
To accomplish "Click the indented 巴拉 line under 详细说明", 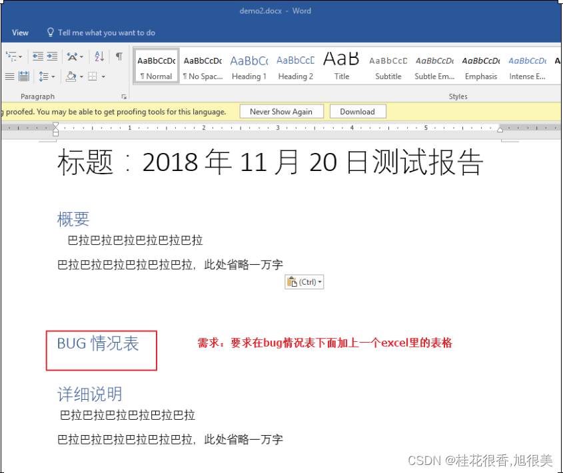I will pos(127,415).
